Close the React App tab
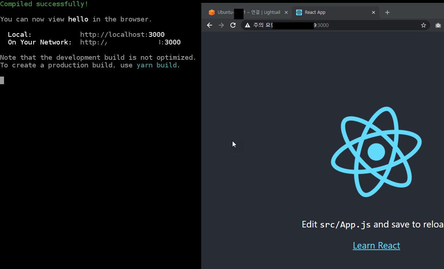The width and height of the screenshot is (444, 269). (x=374, y=12)
